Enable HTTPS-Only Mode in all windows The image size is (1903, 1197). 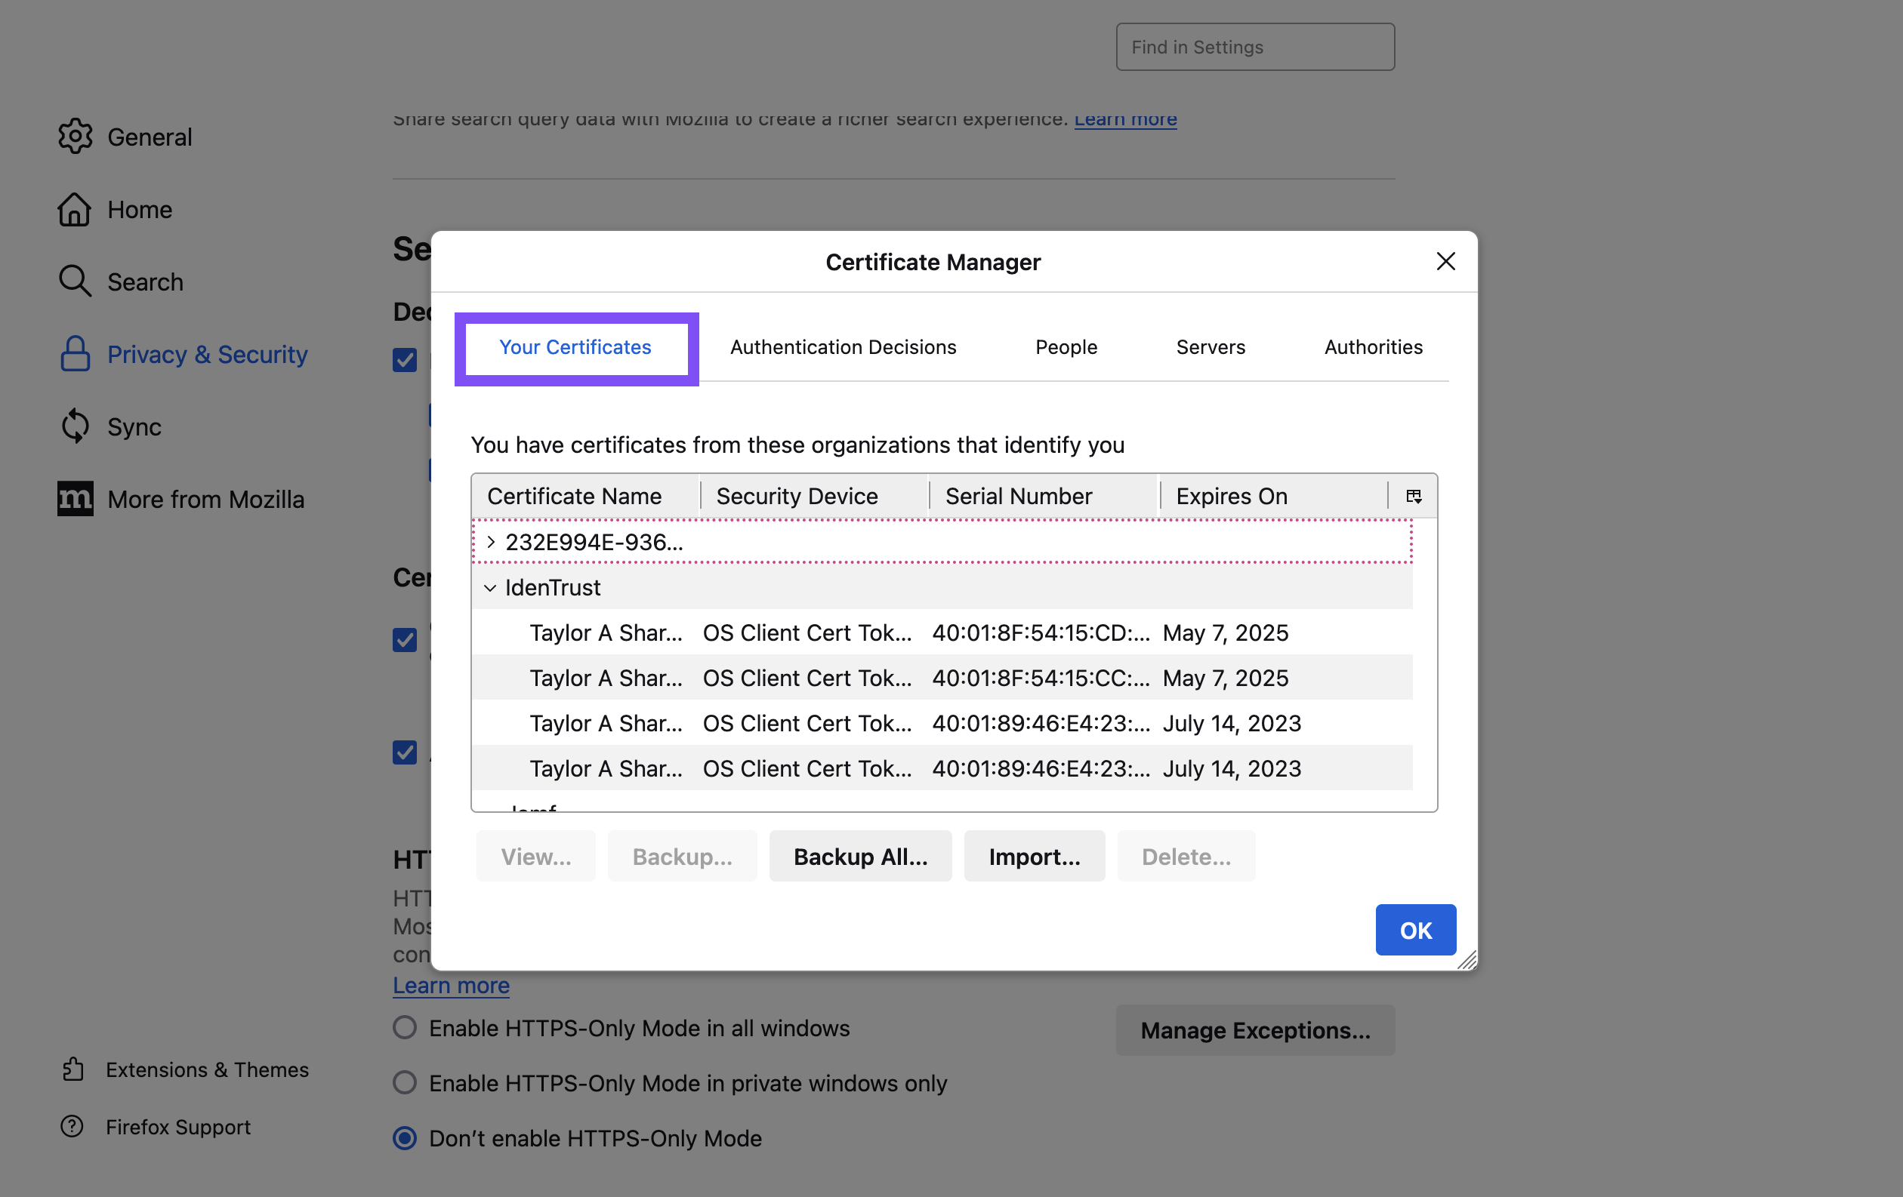[405, 1028]
